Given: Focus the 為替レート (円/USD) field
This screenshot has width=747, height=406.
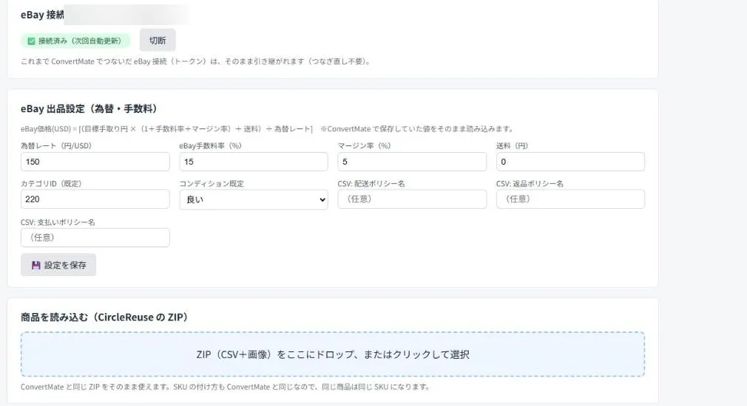Looking at the screenshot, I should coord(95,162).
